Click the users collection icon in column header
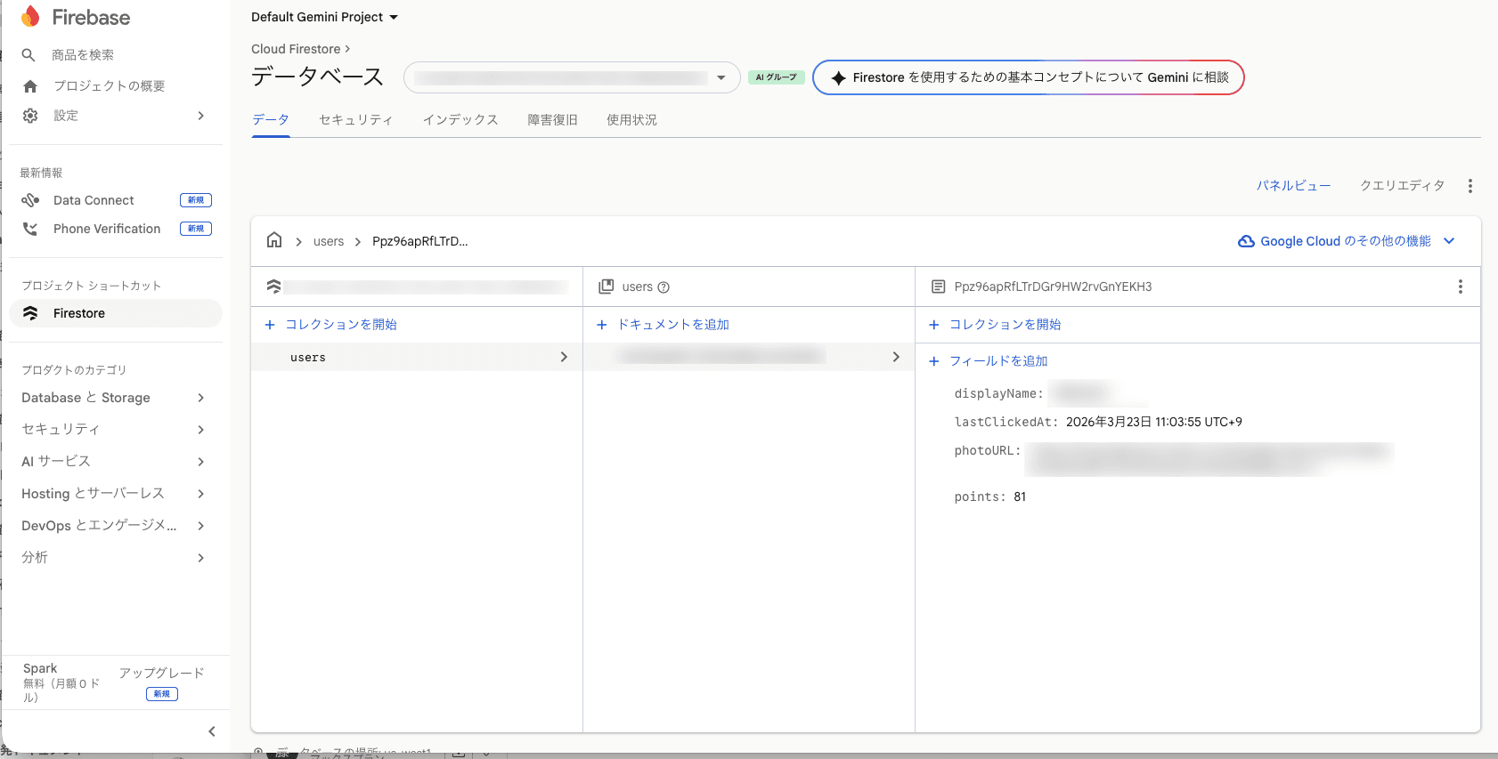 607,287
